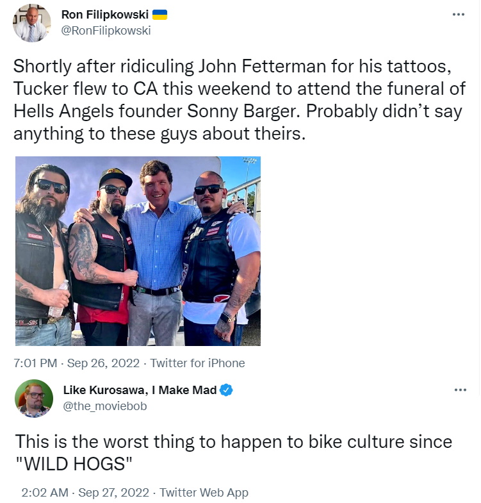Click the Sep 26, 2022 date

[x=104, y=363]
